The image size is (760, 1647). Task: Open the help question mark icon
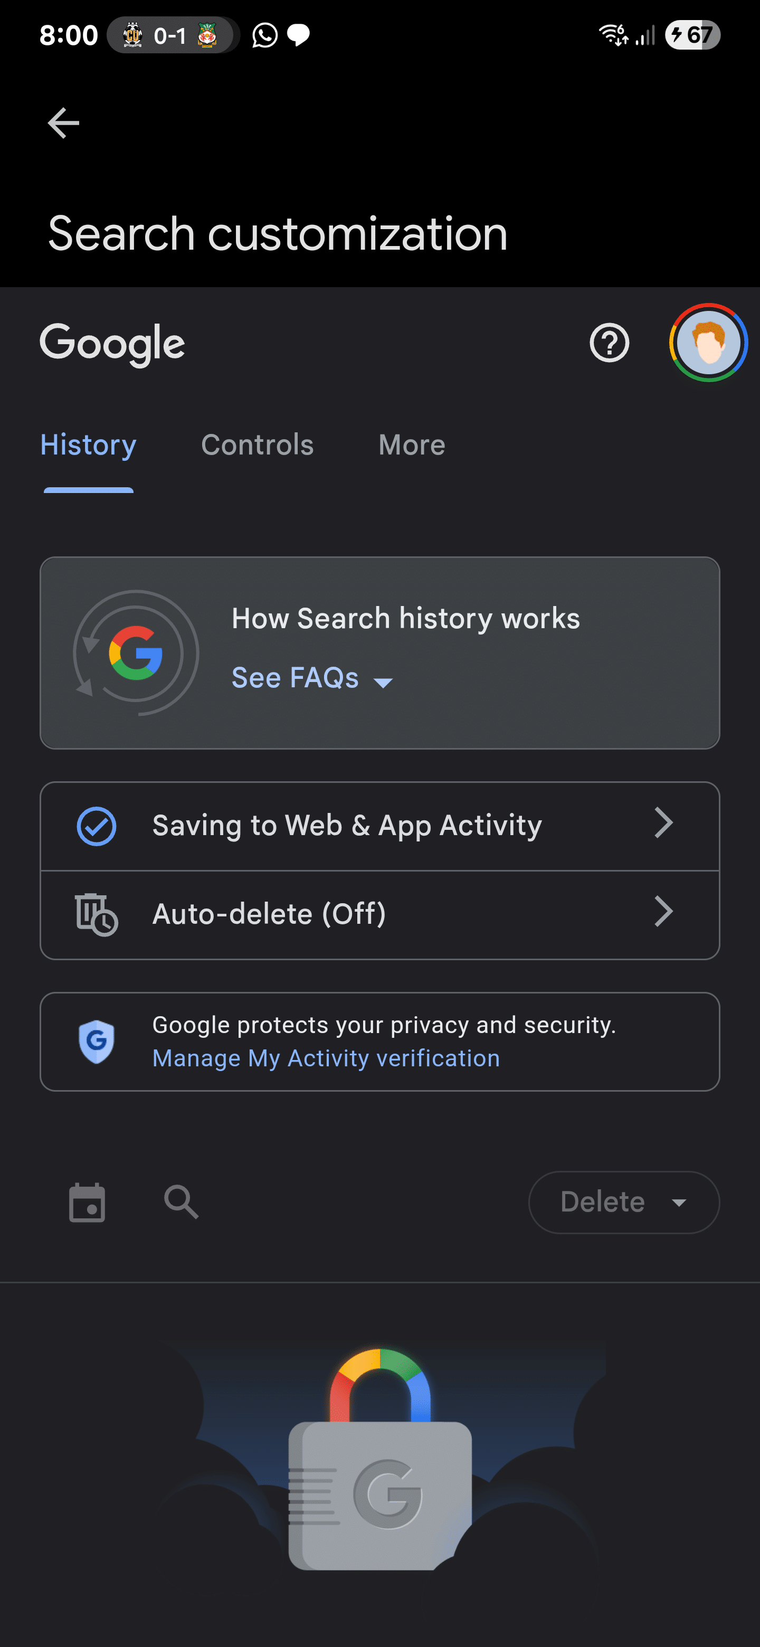click(x=609, y=343)
